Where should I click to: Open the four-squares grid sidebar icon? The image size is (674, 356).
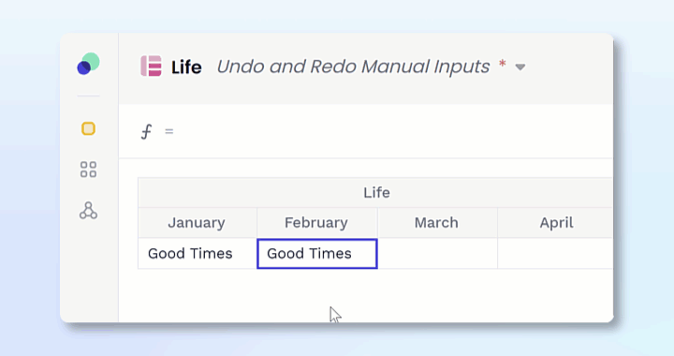tap(89, 170)
